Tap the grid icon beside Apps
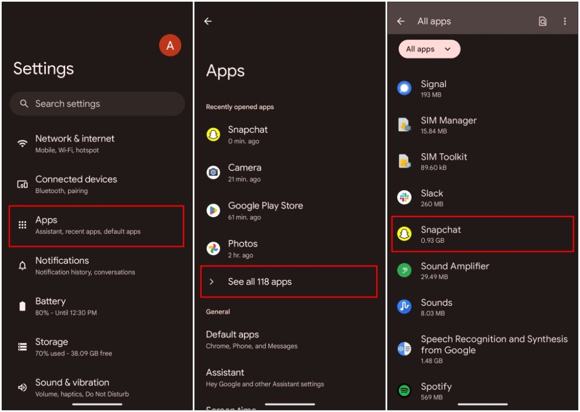Viewport: 580px width, 412px height. (23, 225)
